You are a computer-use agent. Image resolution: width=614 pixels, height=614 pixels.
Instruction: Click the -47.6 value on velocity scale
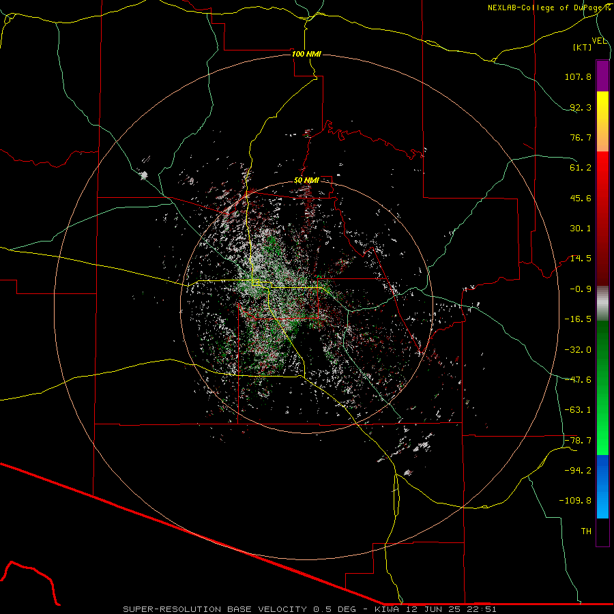[578, 380]
